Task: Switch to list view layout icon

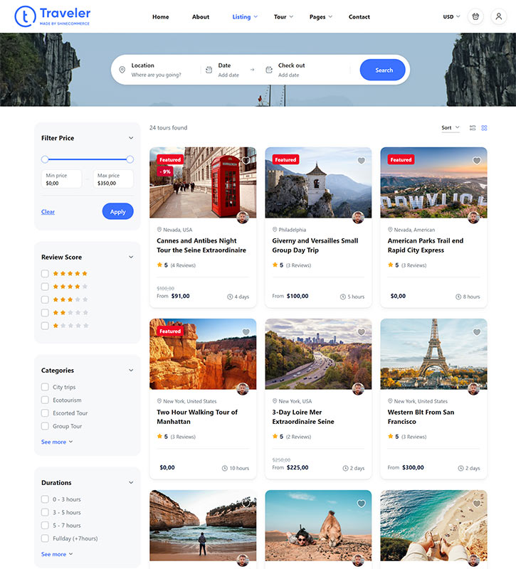Action: coord(473,128)
